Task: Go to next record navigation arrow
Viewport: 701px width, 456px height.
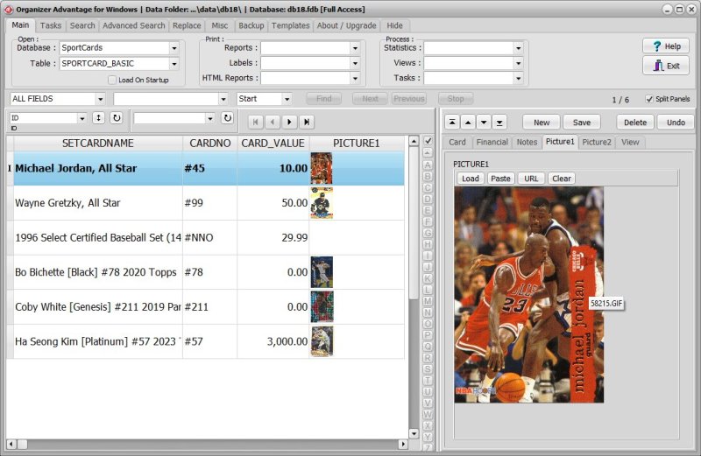Action: pos(289,122)
